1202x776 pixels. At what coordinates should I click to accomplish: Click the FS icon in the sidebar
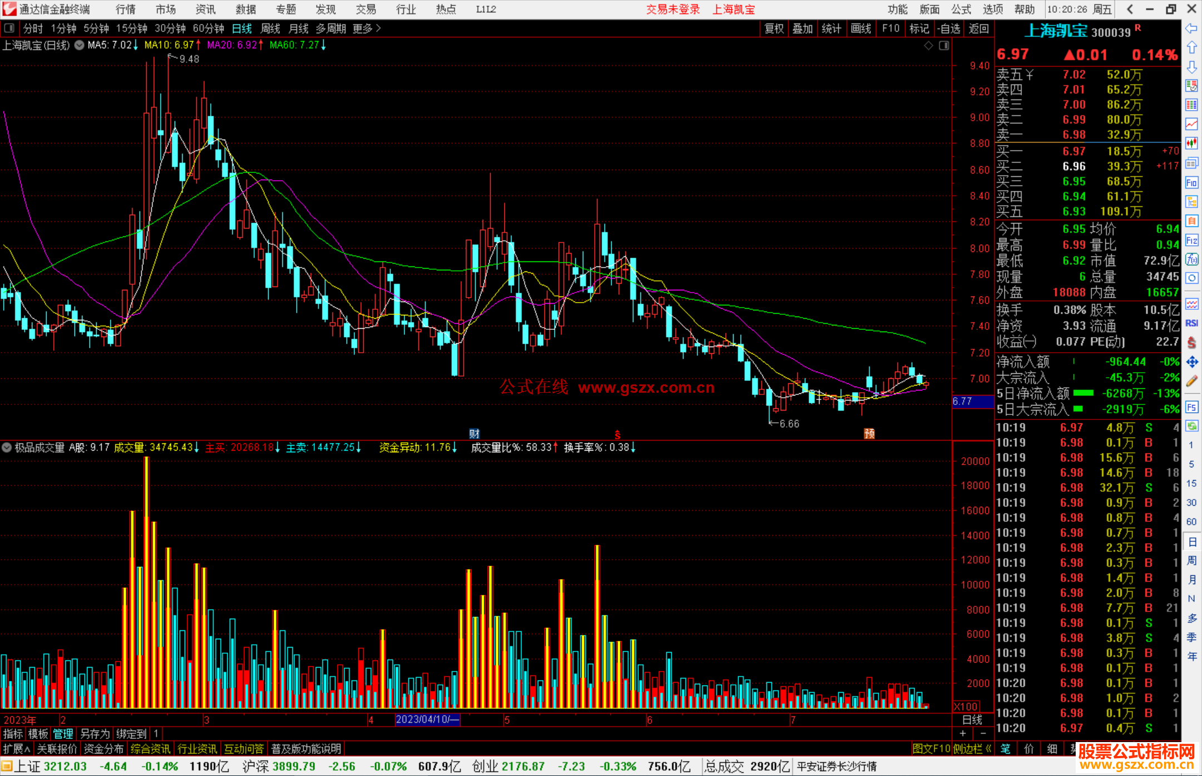(1191, 407)
